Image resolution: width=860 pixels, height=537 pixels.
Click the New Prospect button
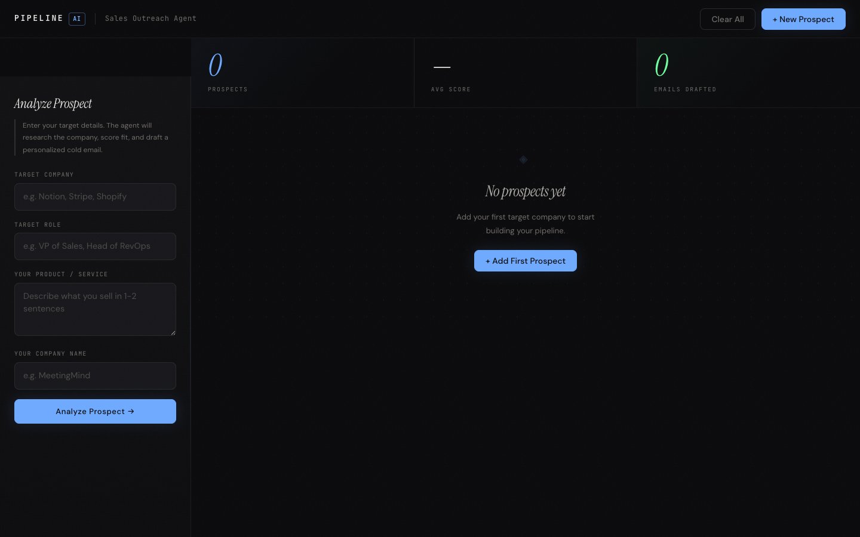pyautogui.click(x=803, y=19)
